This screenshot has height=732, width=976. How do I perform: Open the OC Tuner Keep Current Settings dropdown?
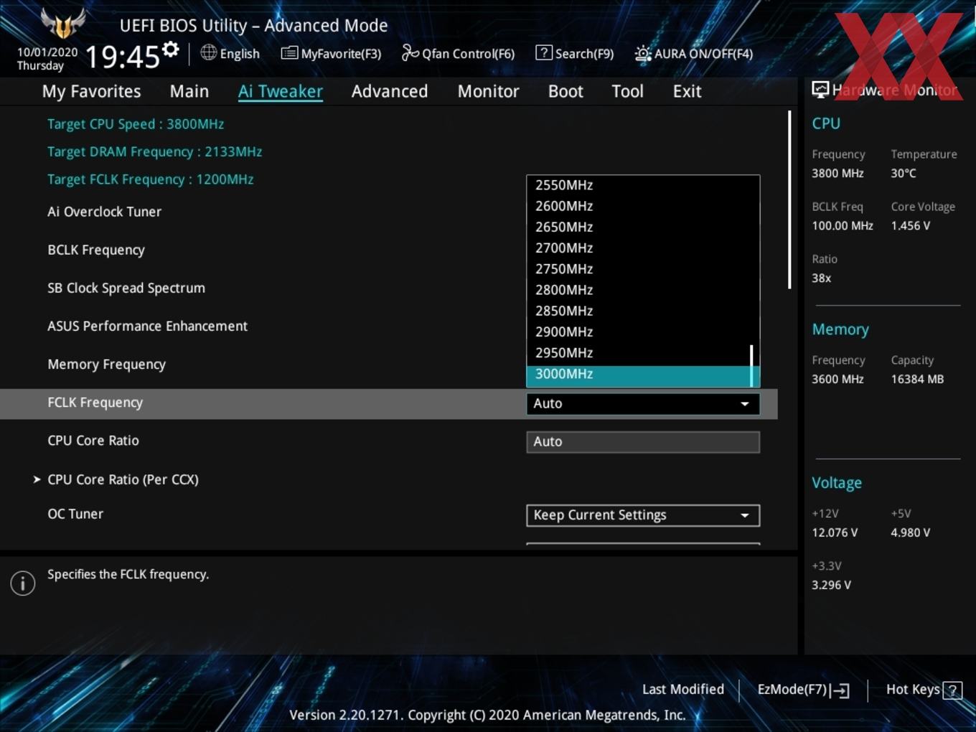coord(643,515)
